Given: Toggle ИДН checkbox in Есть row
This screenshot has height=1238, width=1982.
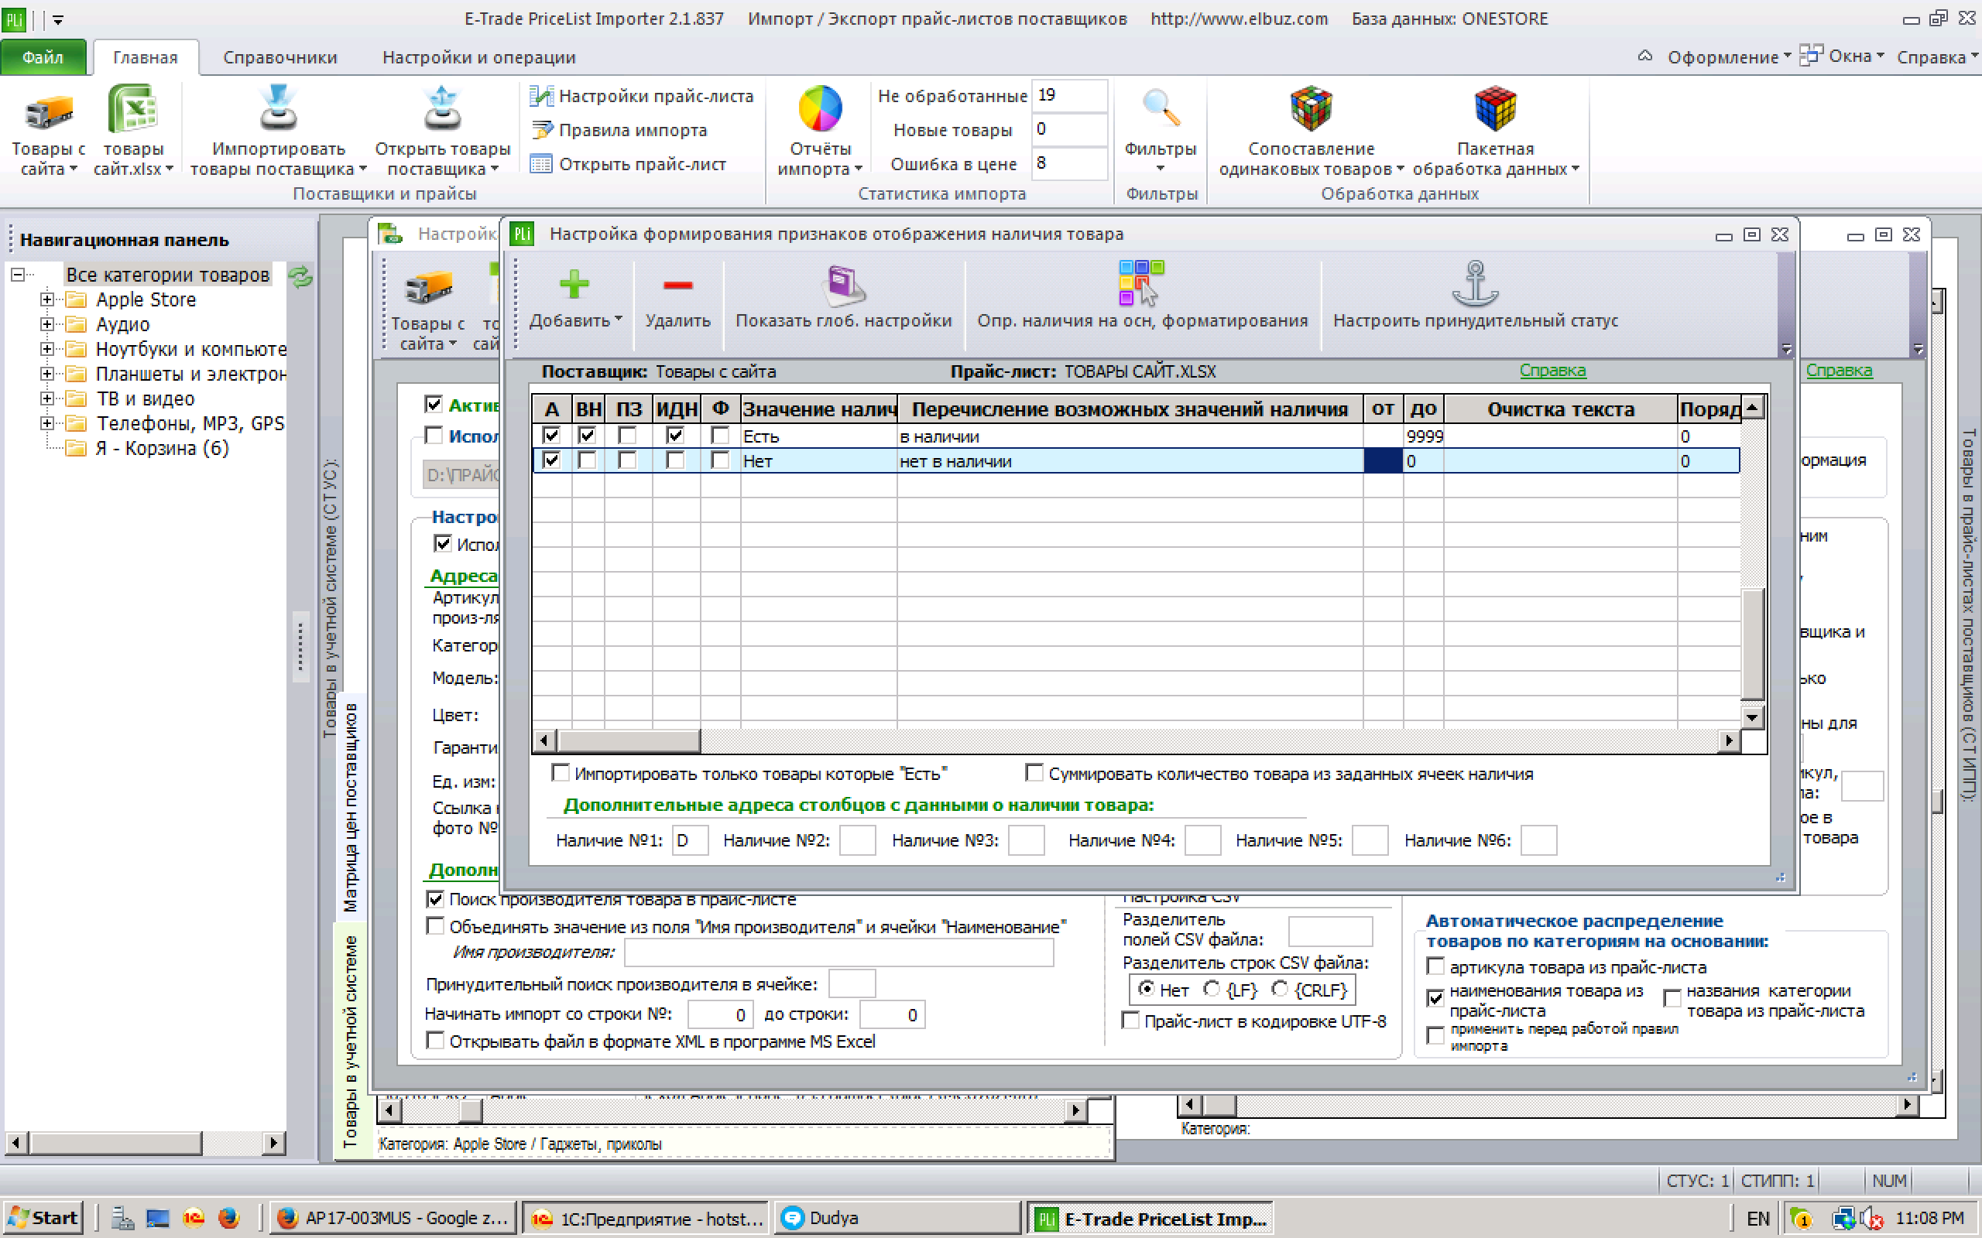Looking at the screenshot, I should 675,436.
